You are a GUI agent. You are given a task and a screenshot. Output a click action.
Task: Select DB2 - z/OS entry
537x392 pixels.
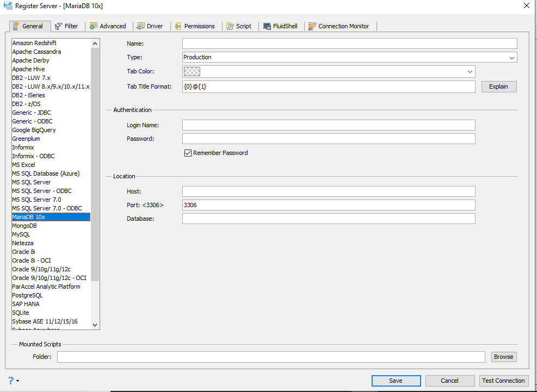(51, 104)
